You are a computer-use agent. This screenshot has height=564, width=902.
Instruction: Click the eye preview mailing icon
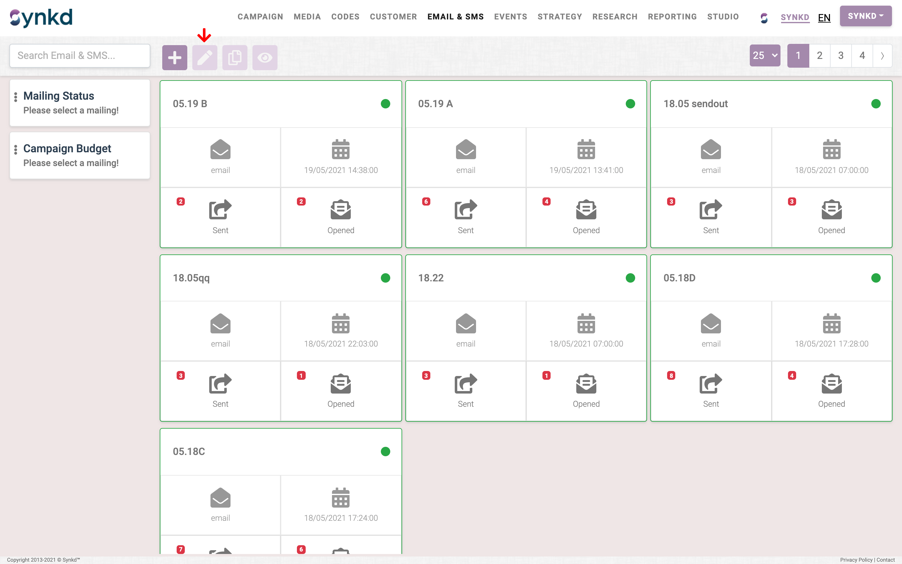click(x=265, y=57)
